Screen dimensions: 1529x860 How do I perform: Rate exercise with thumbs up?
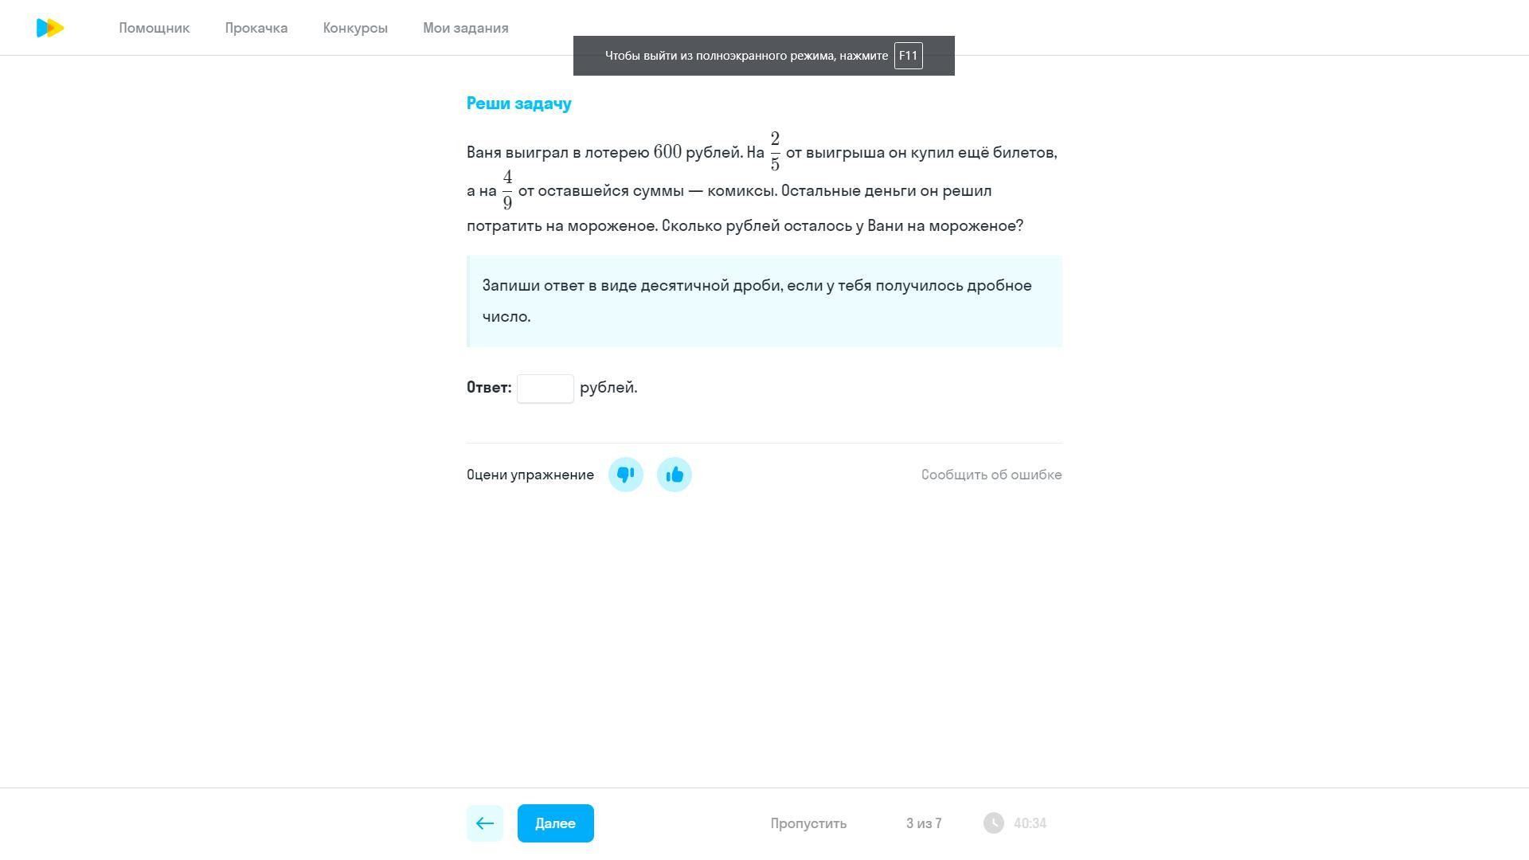(675, 475)
